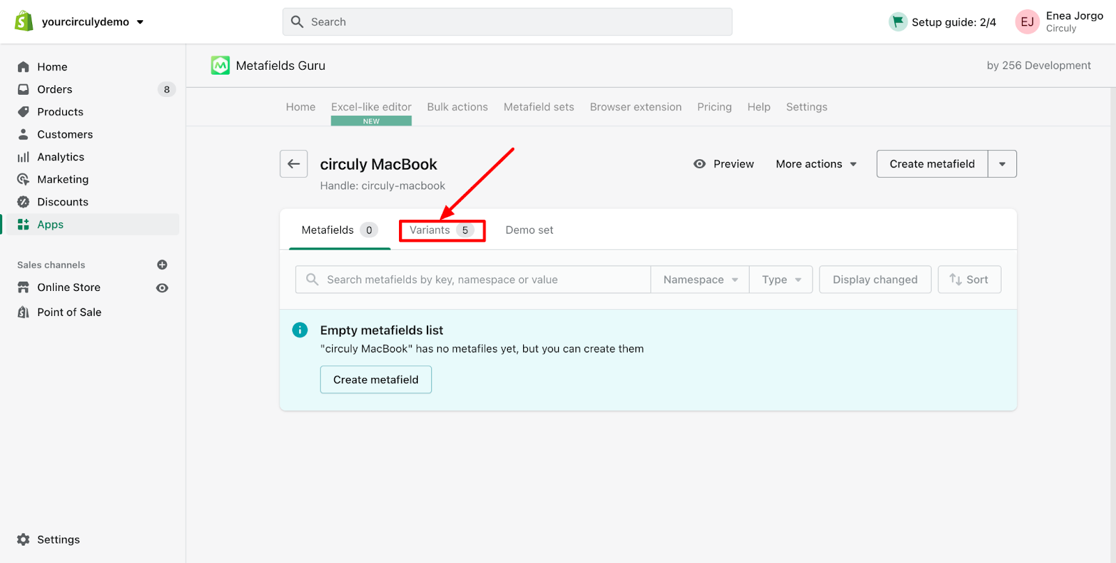1116x563 pixels.
Task: Open Marketing section
Action: tap(63, 179)
